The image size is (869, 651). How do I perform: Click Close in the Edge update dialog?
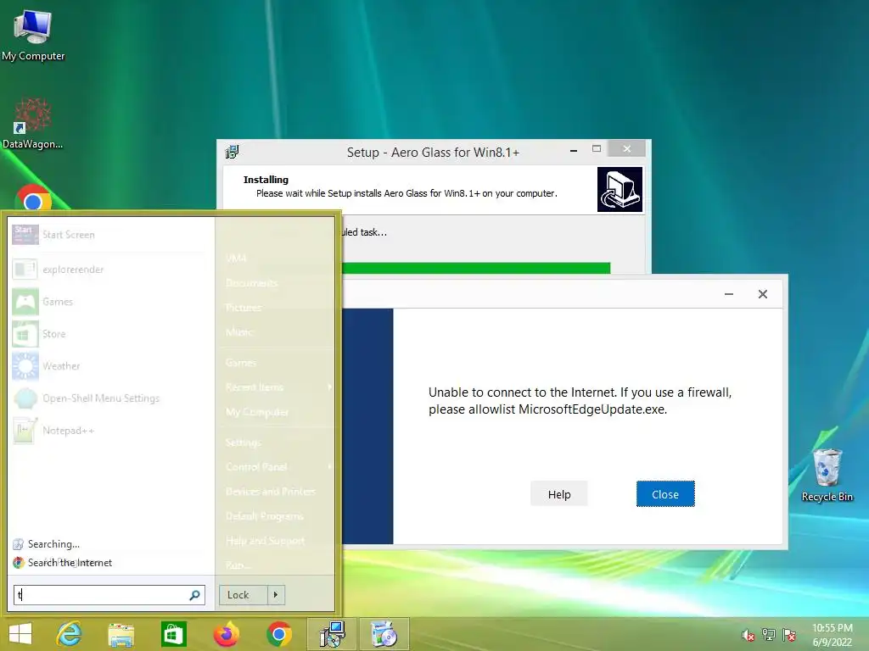[665, 494]
